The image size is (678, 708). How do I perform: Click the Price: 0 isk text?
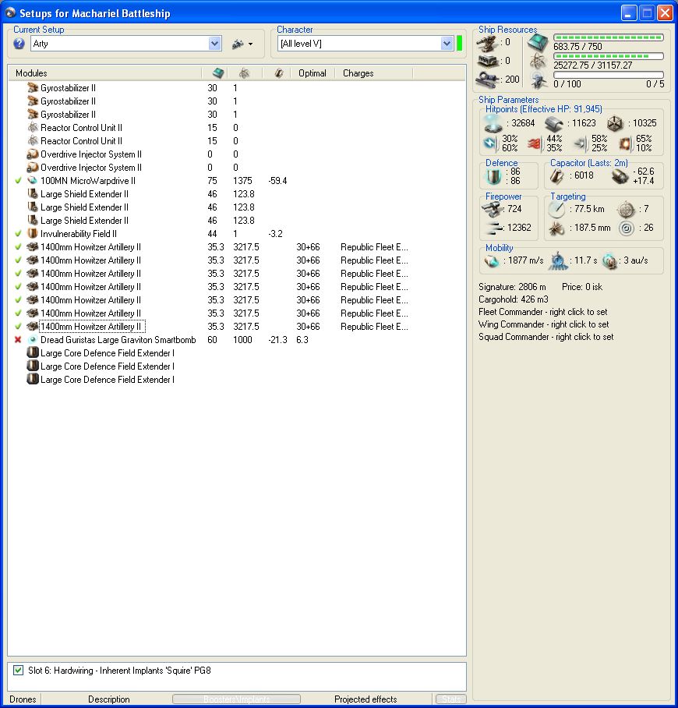pos(582,287)
